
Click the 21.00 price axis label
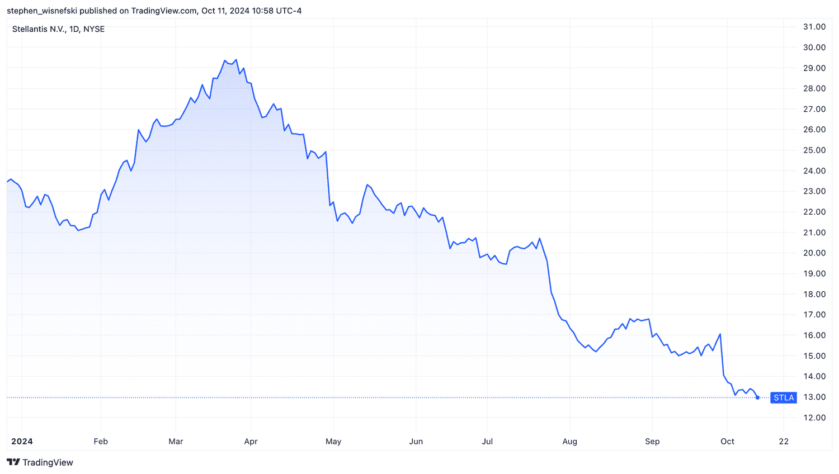tap(814, 233)
